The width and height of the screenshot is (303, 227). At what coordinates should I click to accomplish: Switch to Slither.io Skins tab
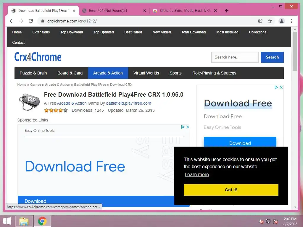(185, 11)
